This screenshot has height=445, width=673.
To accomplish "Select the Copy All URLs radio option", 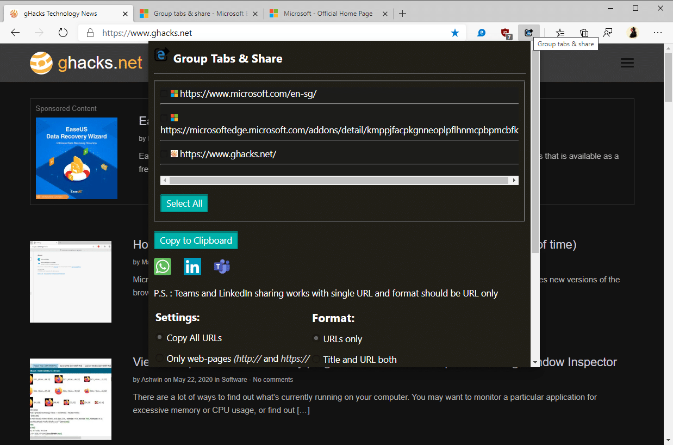I will pos(160,338).
